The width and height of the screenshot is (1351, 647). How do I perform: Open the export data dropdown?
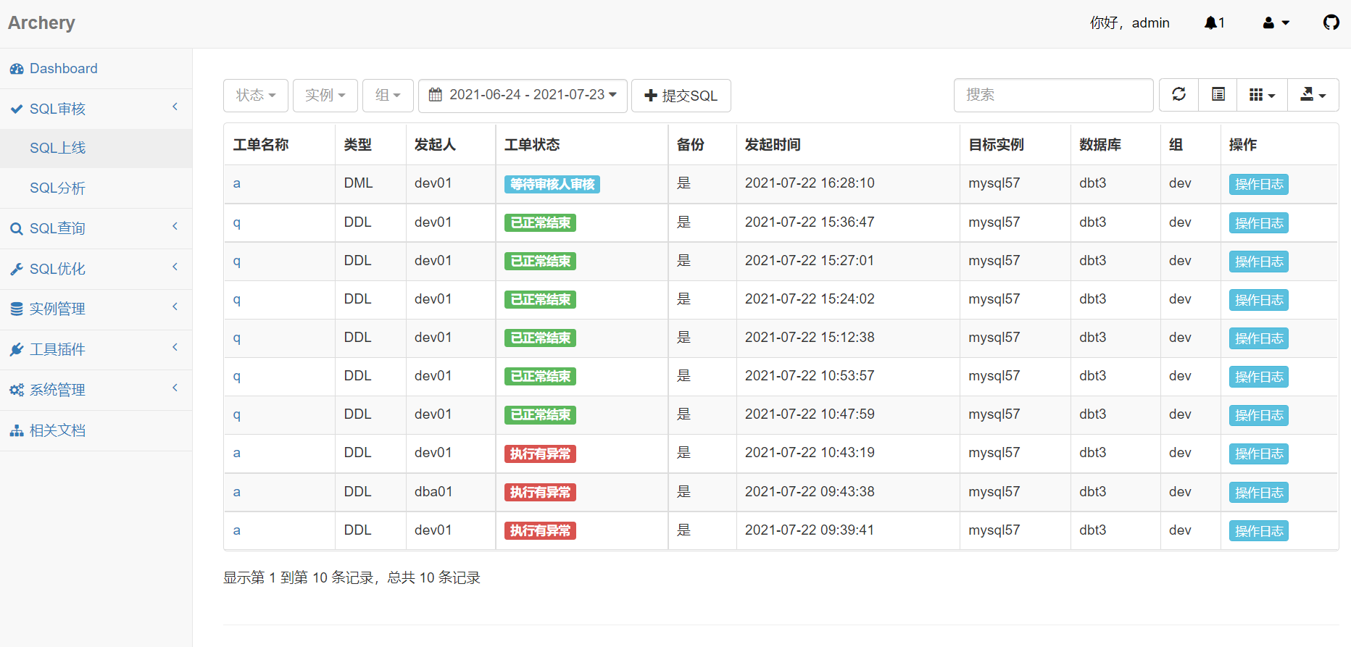point(1313,95)
